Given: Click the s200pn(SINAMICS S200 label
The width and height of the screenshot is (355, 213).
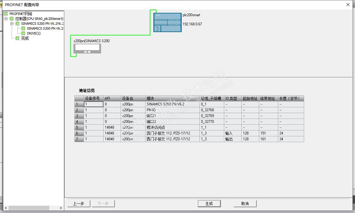Looking at the screenshot, I should click(92, 41).
